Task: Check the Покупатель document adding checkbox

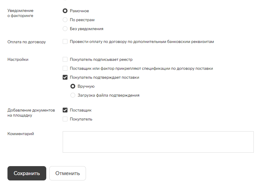Action: 65,119
